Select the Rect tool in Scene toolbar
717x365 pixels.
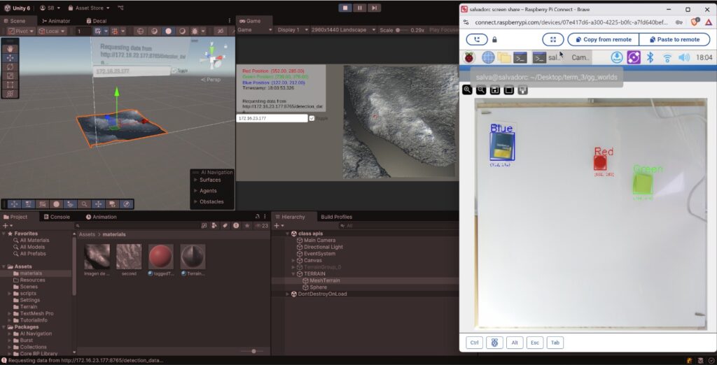pos(10,85)
